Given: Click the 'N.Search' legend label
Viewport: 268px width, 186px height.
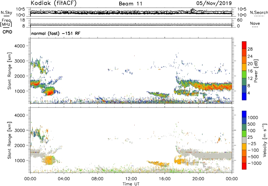Looking at the screenshot, I should [259, 12].
